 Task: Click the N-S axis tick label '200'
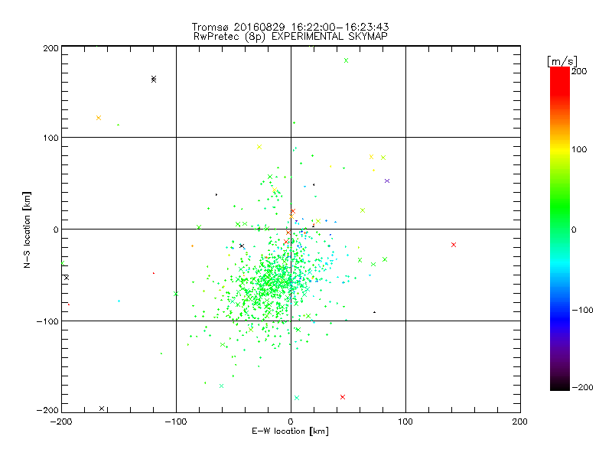coord(50,48)
